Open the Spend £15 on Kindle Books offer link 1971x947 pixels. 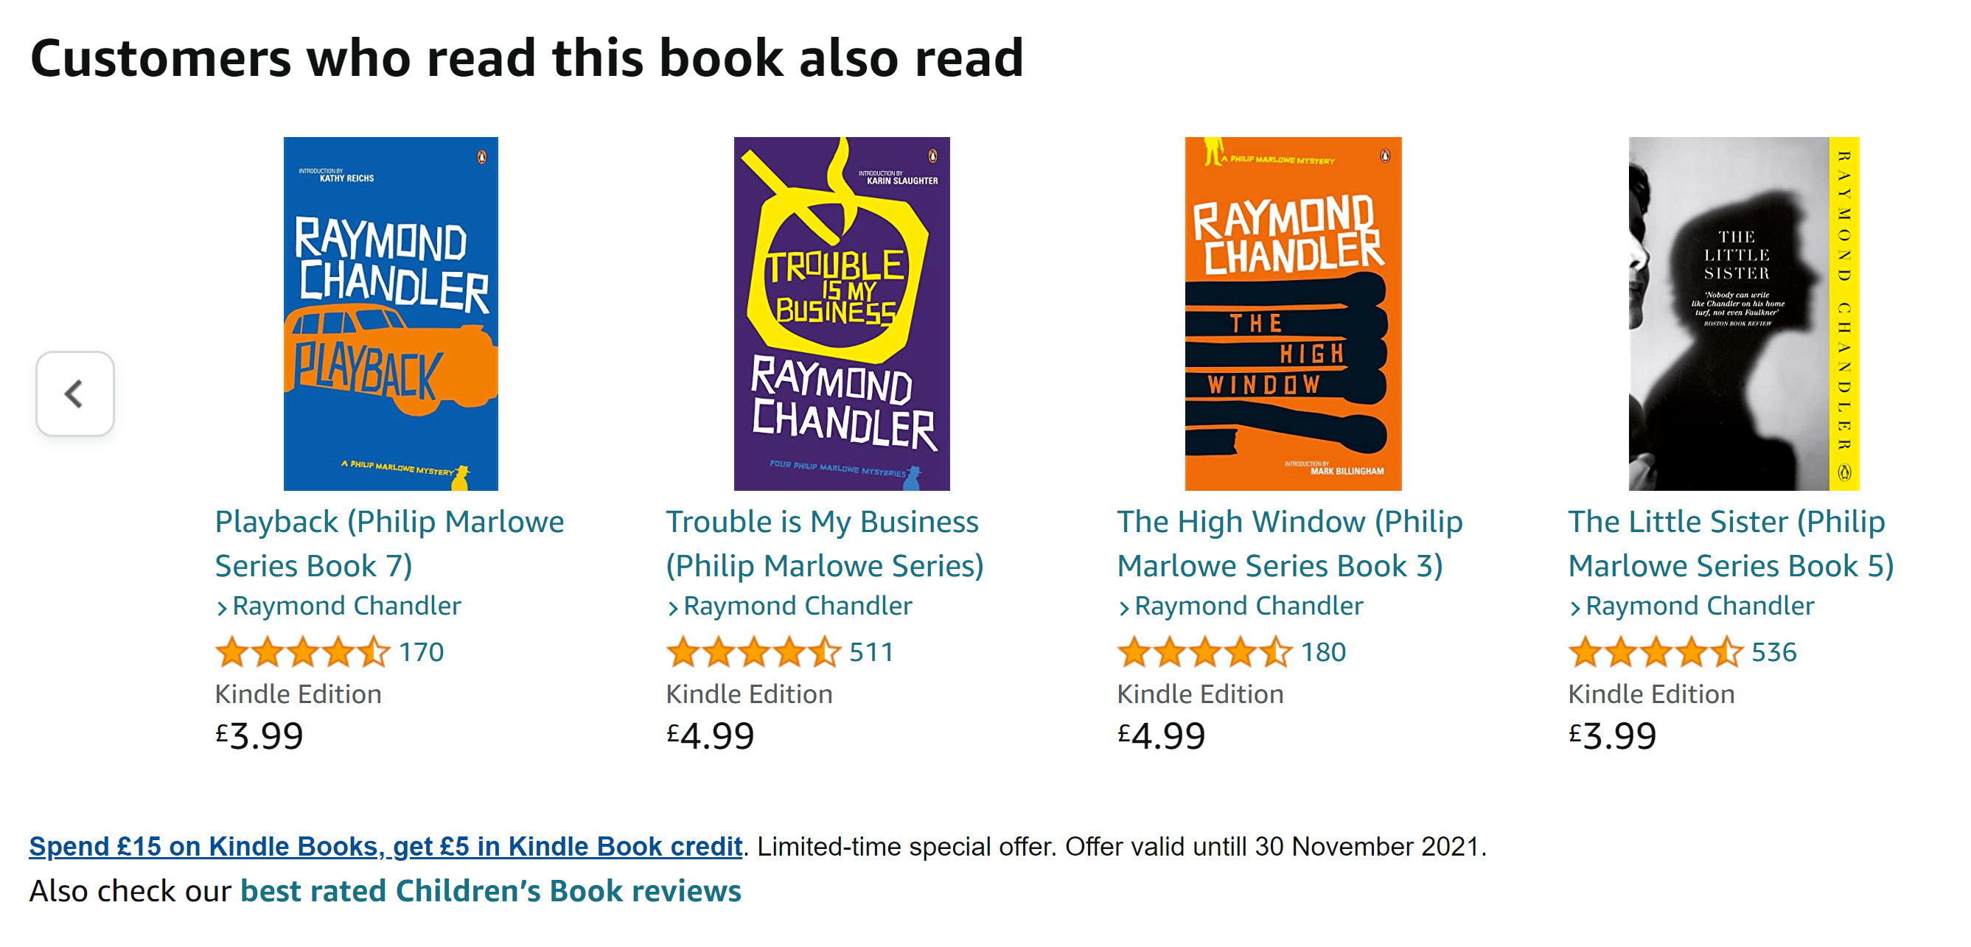tap(386, 846)
